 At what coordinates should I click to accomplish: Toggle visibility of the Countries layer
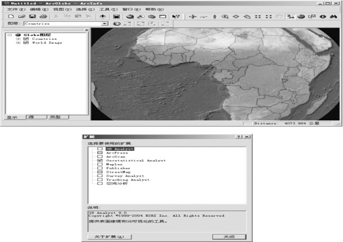[26, 39]
